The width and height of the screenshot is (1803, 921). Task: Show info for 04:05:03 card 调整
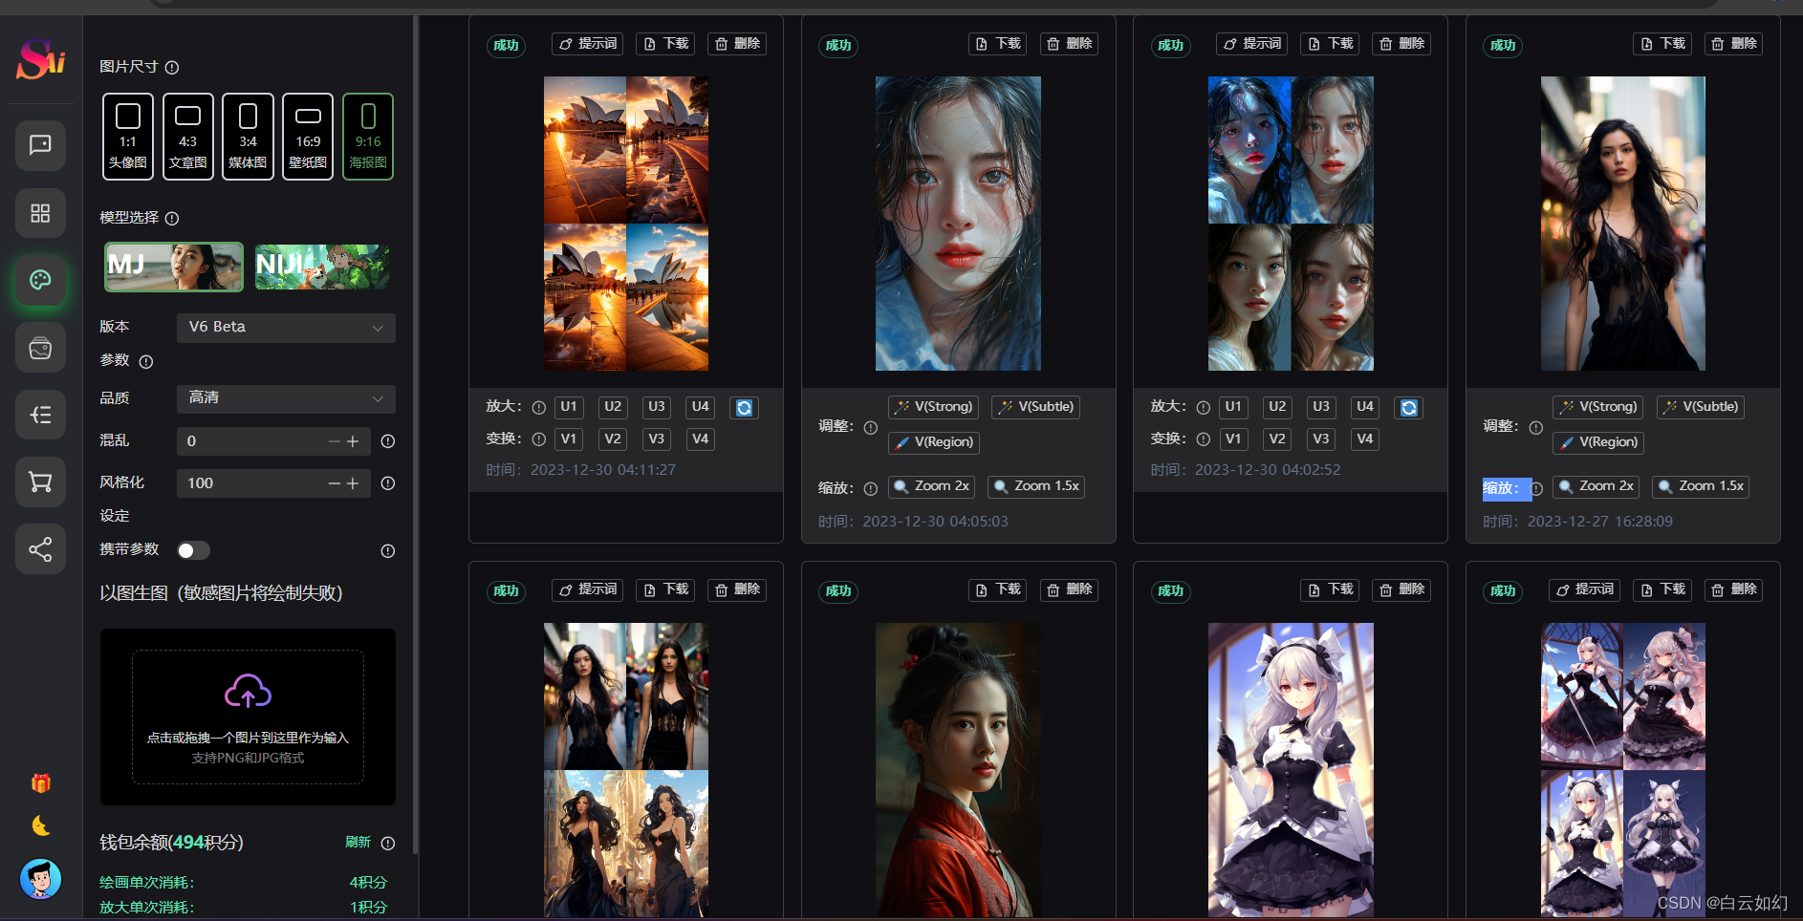[x=871, y=428]
